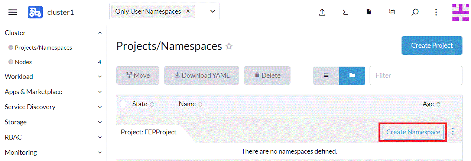This screenshot has width=471, height=161.
Task: Open the resource search magnifier icon
Action: 415,12
